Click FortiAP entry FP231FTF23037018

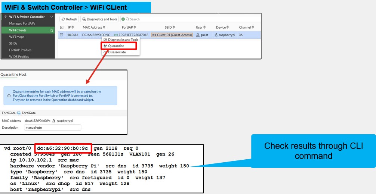tap(132, 35)
